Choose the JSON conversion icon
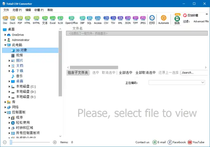 (x=128, y=19)
